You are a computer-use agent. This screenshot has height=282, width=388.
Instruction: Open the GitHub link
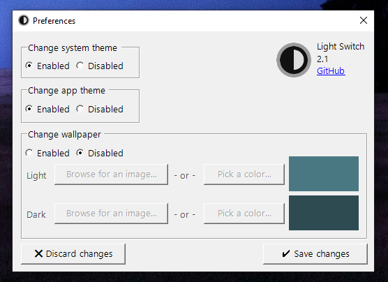click(x=331, y=71)
